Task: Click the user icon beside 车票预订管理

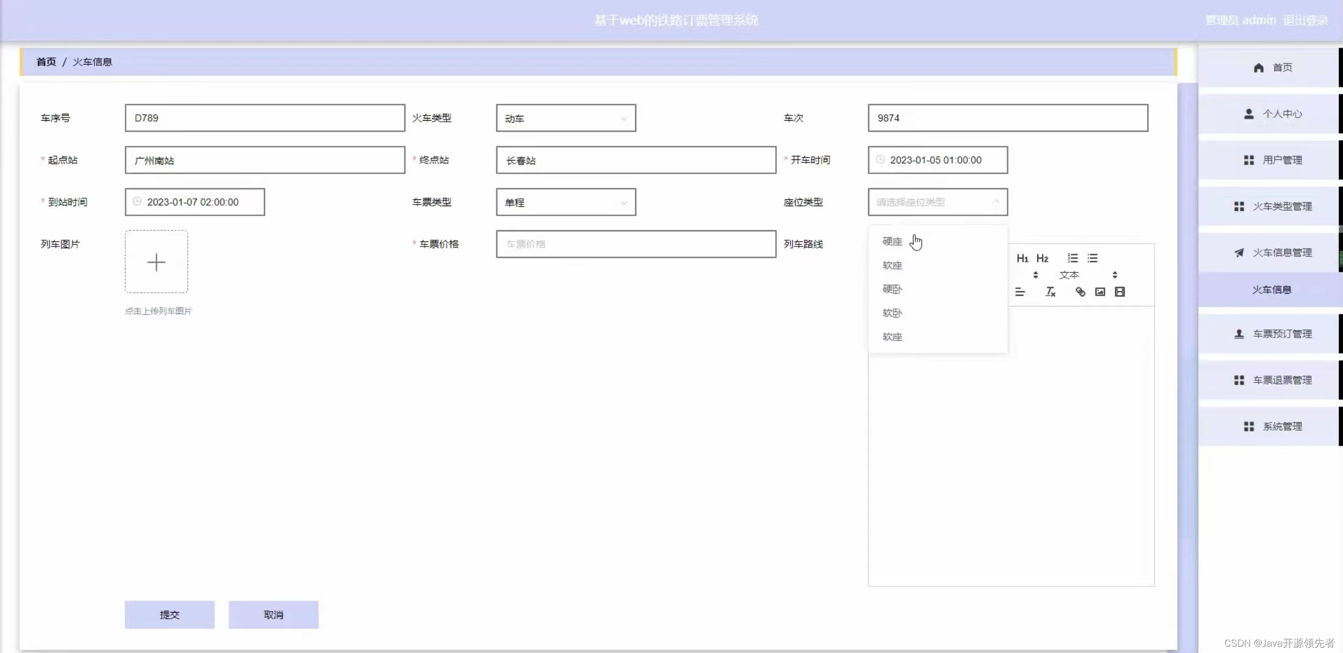Action: [1239, 334]
